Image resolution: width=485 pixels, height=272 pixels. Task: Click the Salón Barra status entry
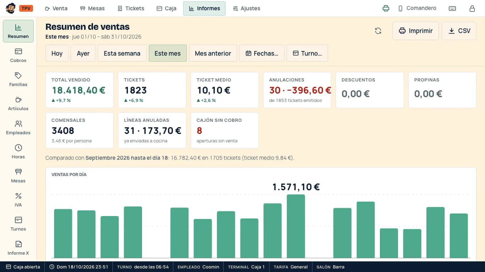tap(331, 267)
